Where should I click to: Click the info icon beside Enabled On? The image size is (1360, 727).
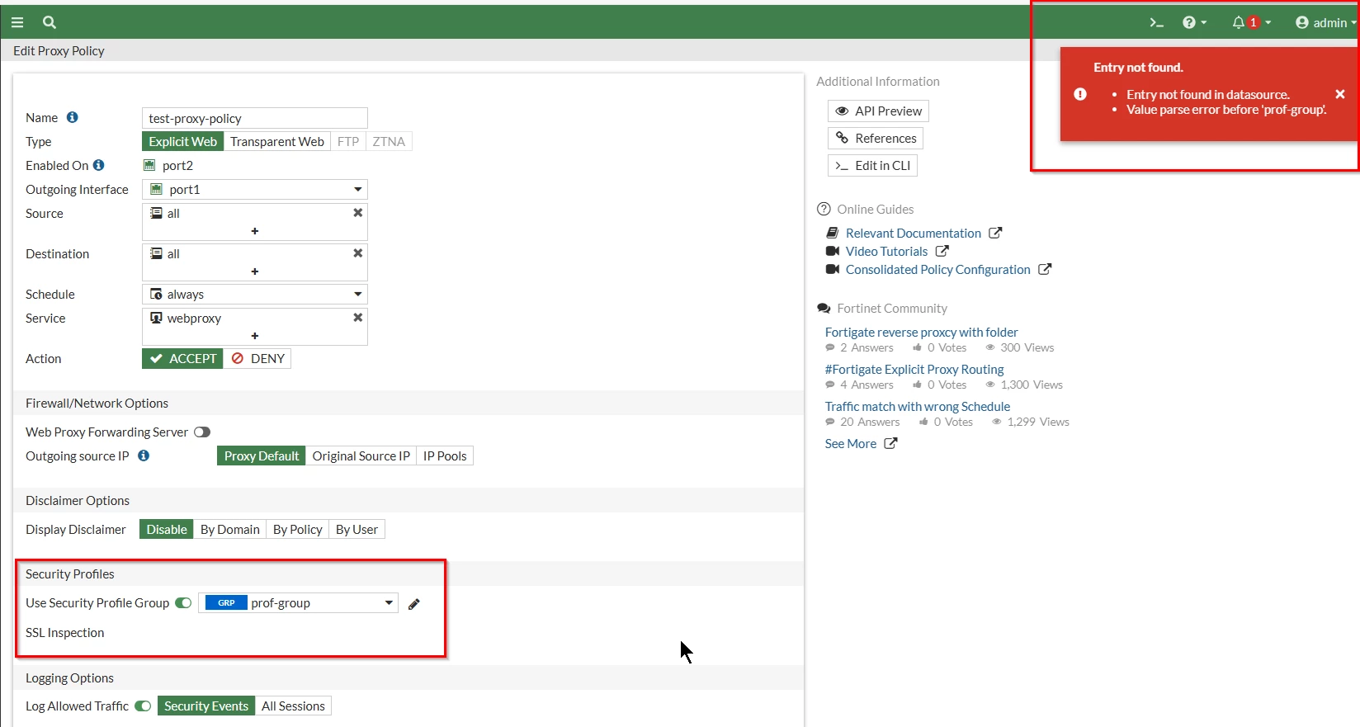(x=99, y=165)
